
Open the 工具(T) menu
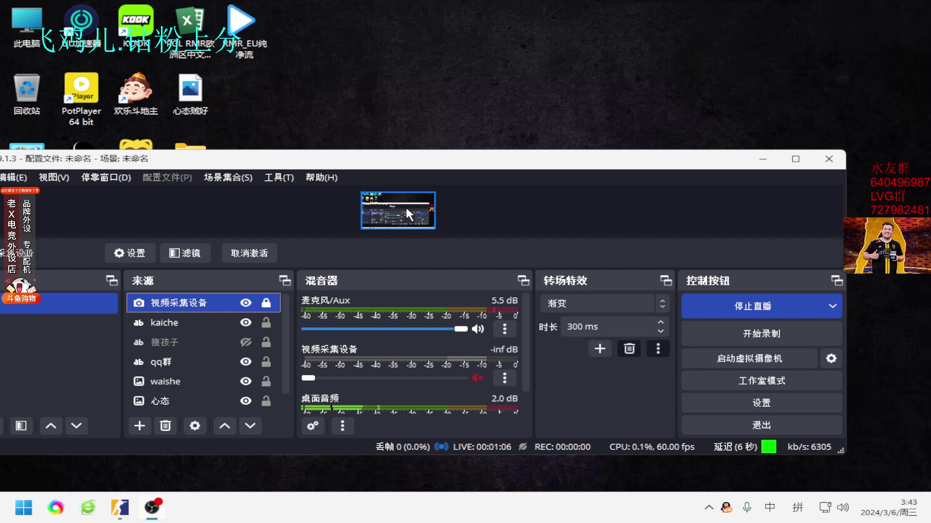coord(279,177)
